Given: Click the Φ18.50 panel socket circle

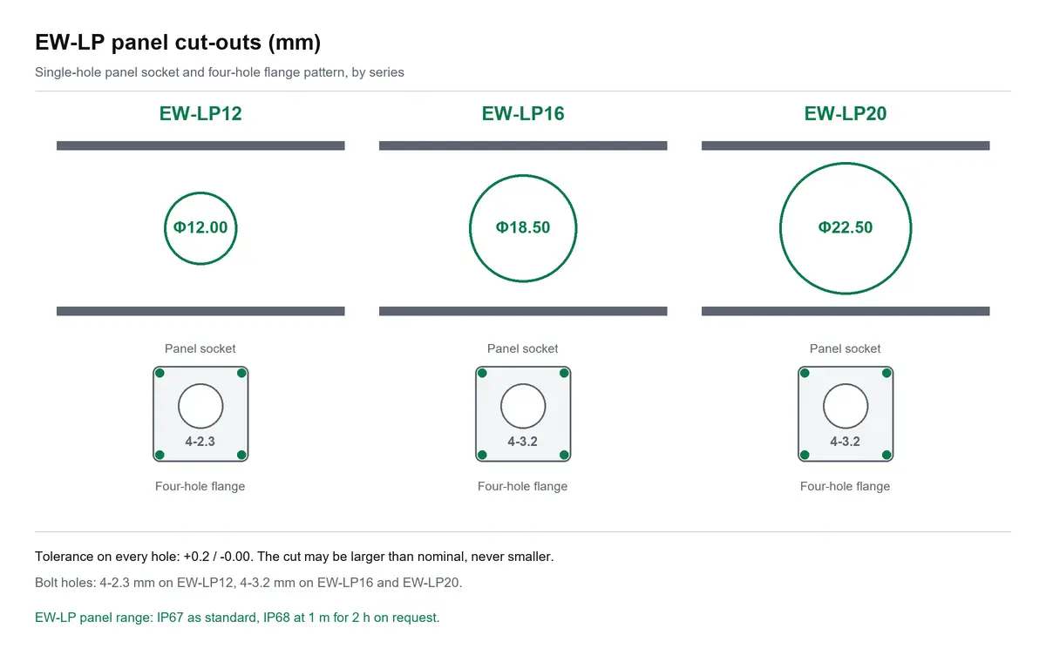Looking at the screenshot, I should point(523,228).
